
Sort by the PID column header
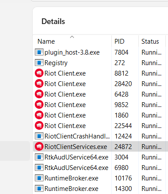coord(119,42)
